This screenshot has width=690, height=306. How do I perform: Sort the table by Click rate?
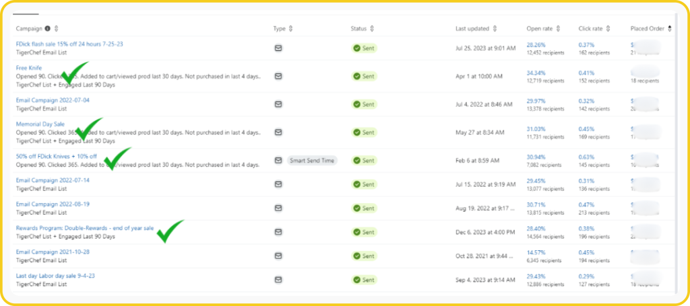pos(608,28)
